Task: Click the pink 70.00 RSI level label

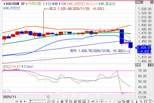Action: (x=7, y=69)
